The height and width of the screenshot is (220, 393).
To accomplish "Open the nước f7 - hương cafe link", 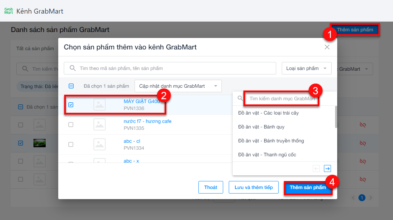I will pyautogui.click(x=148, y=121).
